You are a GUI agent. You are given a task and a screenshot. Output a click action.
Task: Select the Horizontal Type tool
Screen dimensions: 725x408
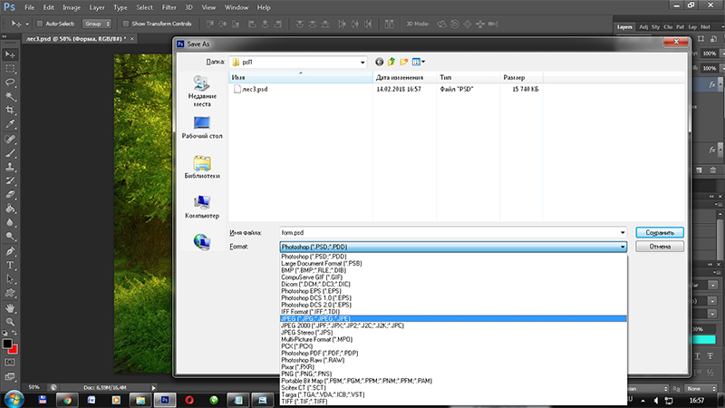pyautogui.click(x=10, y=266)
